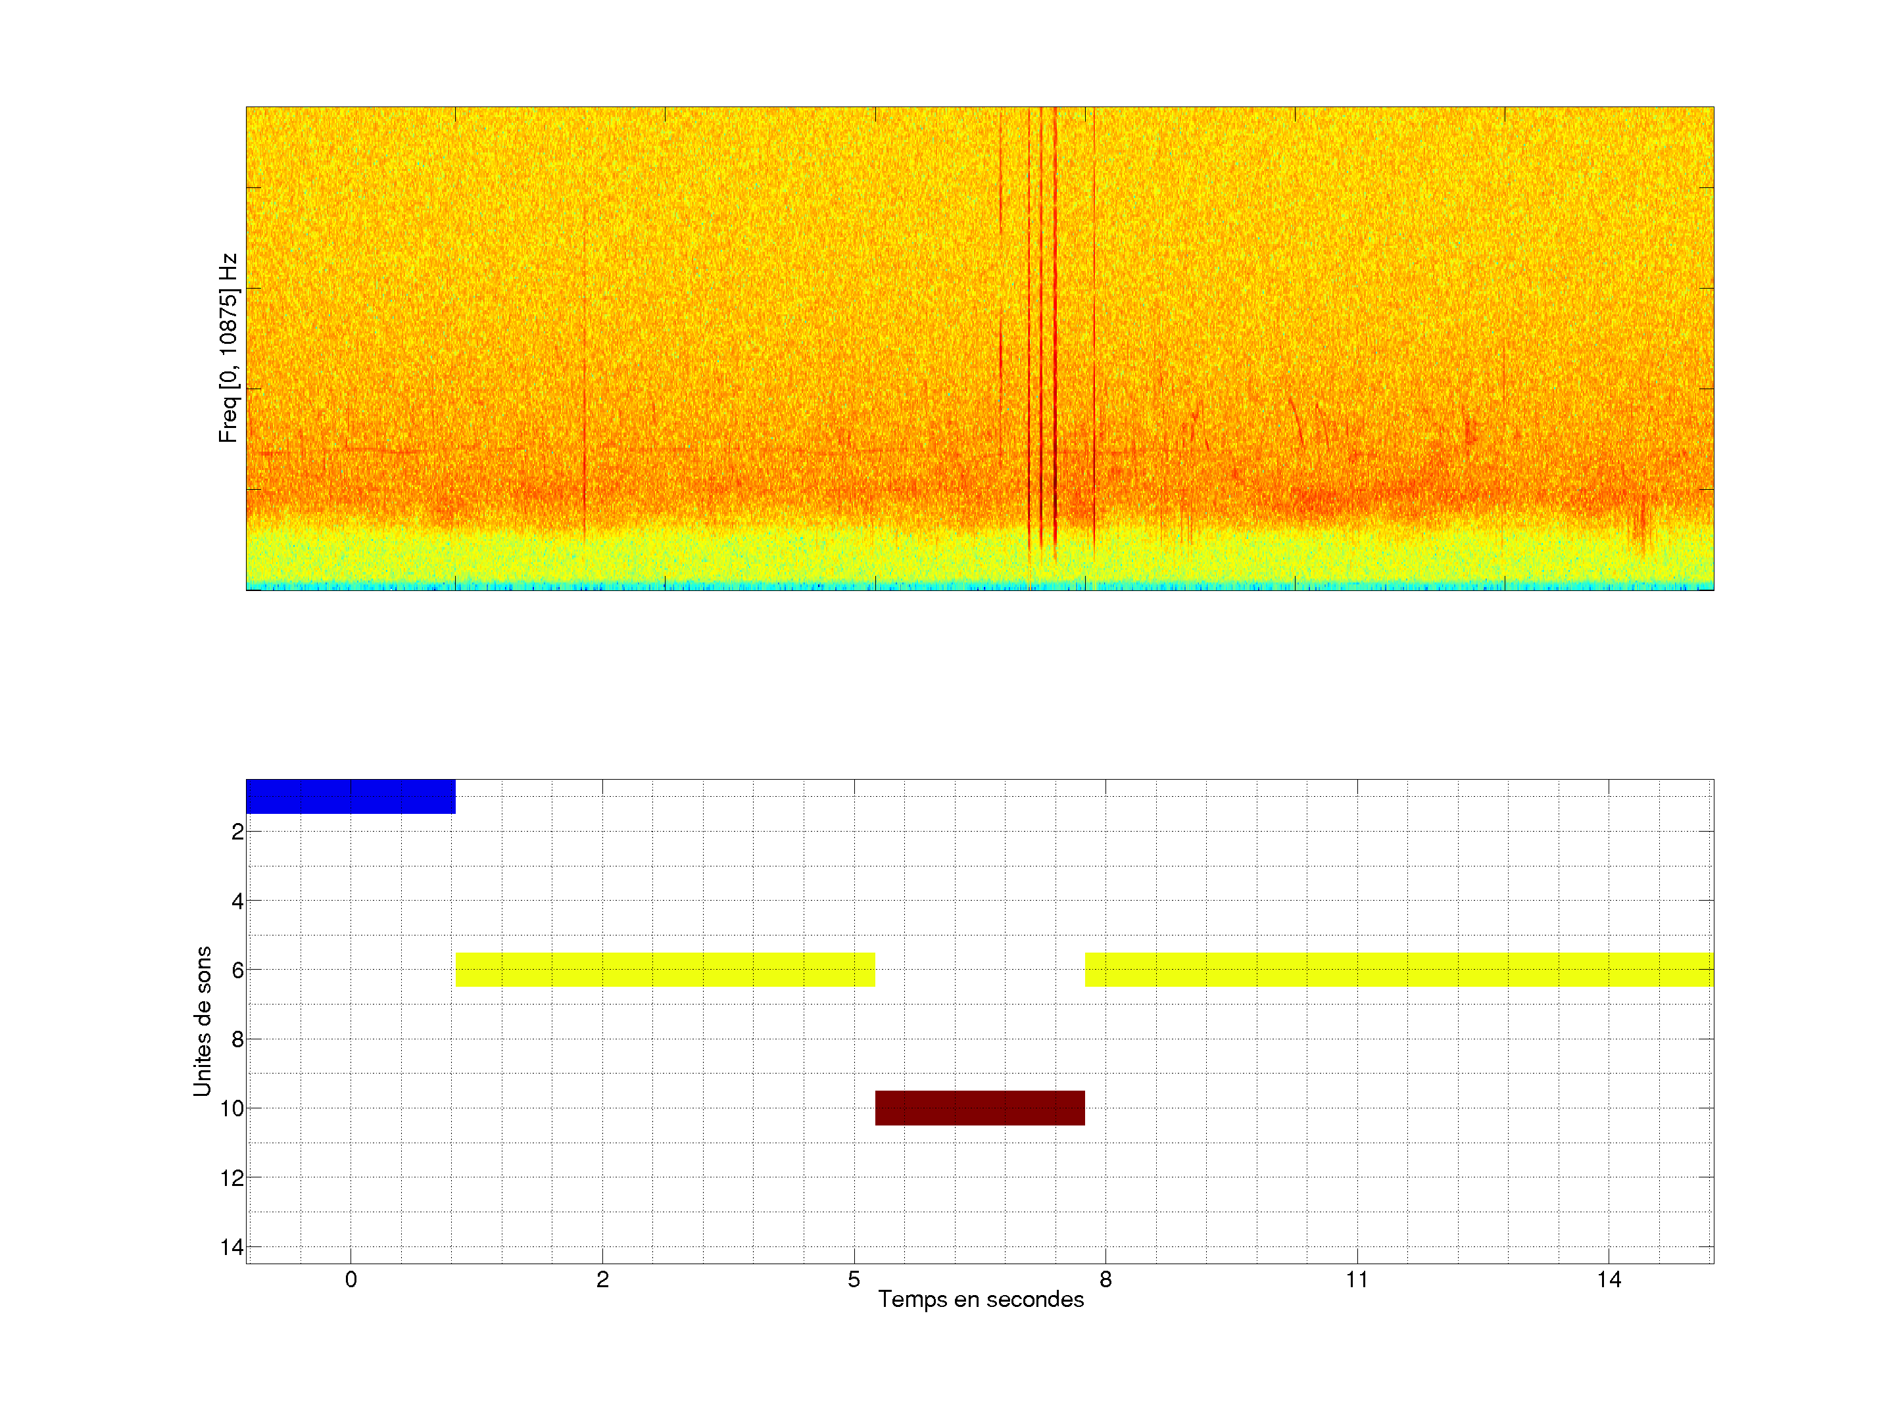Click x-axis tick label 5

coord(854,1279)
